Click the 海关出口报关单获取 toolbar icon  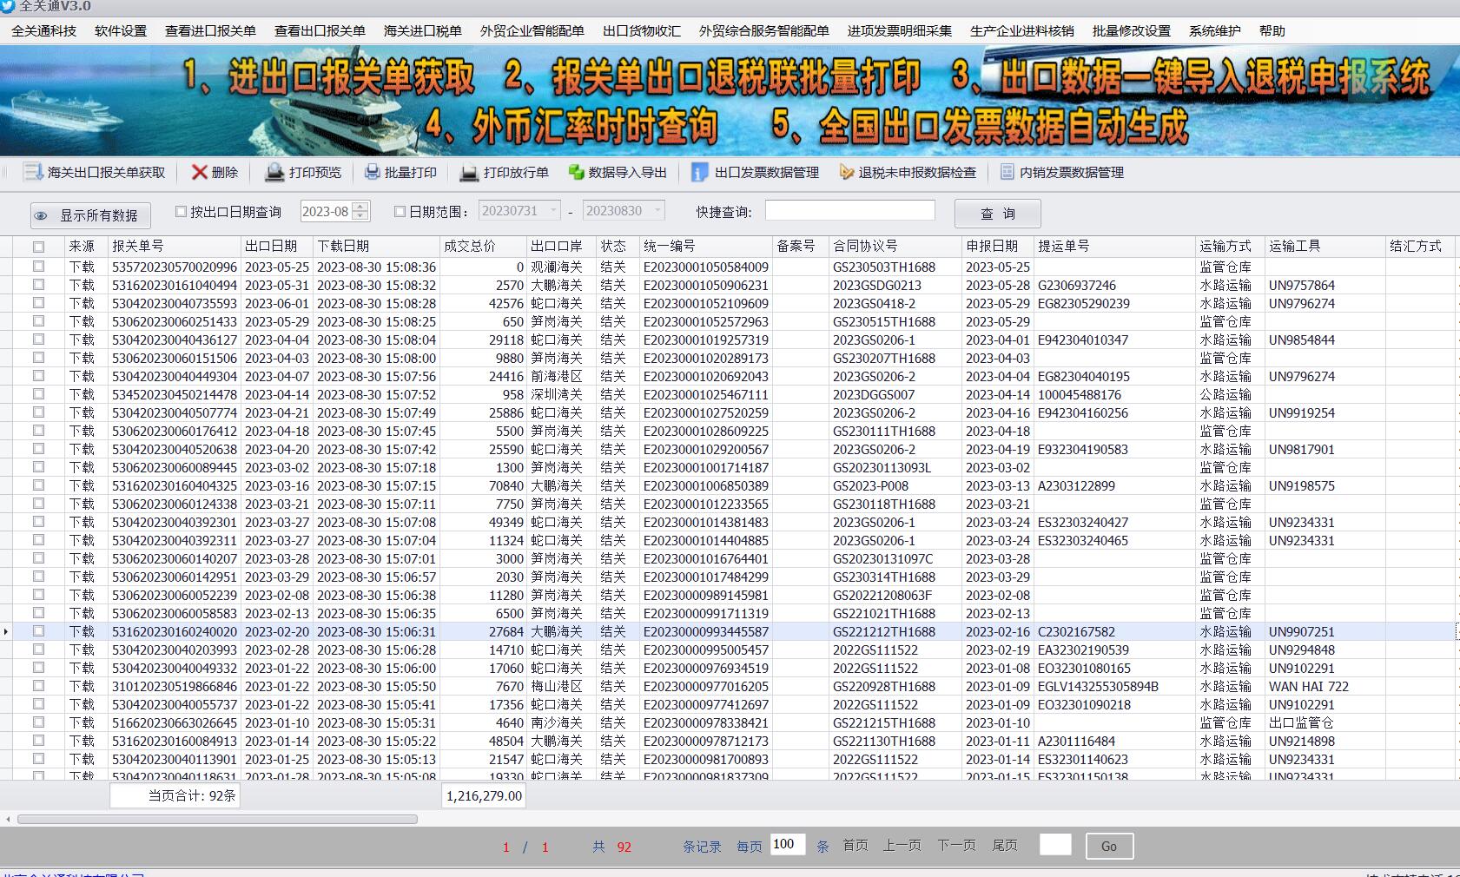(x=34, y=172)
